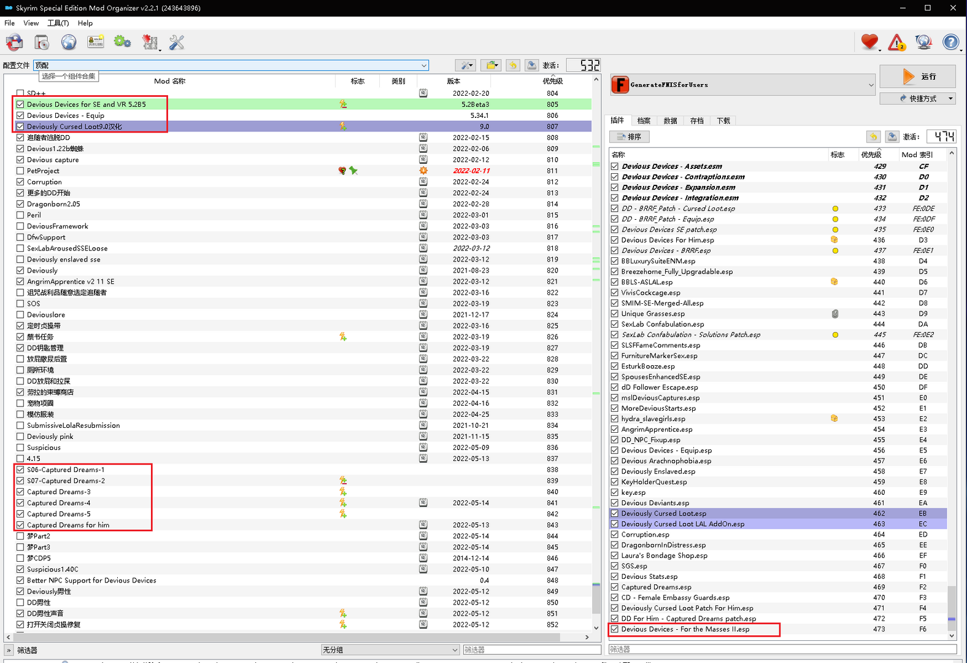Click flag icon on Captured Dreams-4 row

tap(343, 503)
